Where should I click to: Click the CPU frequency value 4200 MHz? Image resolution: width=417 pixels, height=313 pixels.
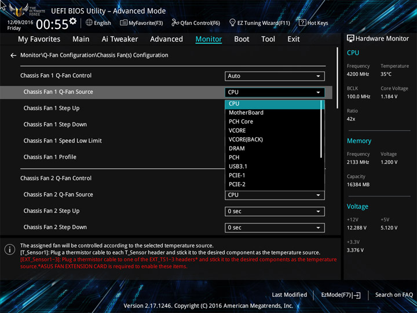click(358, 74)
